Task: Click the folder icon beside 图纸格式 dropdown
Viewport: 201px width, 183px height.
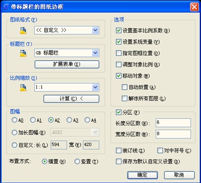Action: 23,31
